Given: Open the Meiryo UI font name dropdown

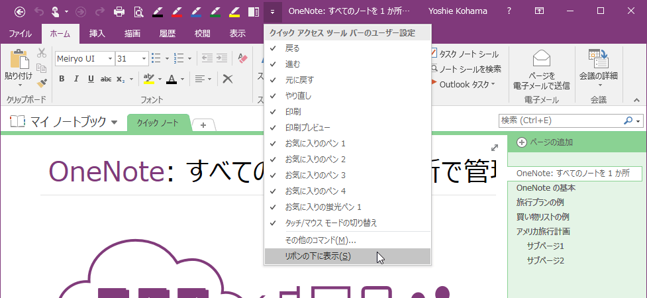Looking at the screenshot, I should [110, 59].
